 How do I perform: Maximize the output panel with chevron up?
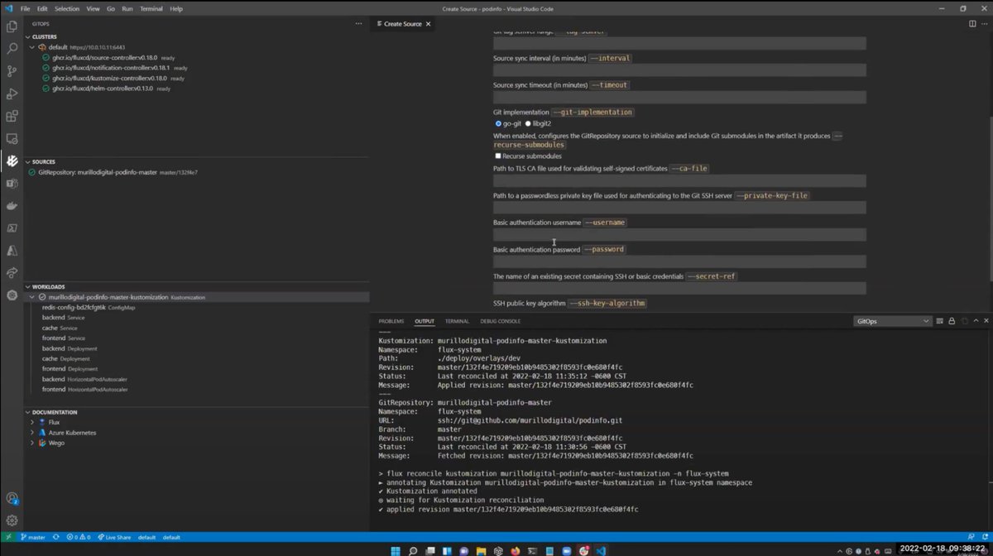974,321
